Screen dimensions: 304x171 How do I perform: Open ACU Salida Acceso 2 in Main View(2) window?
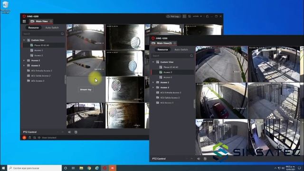(170, 98)
